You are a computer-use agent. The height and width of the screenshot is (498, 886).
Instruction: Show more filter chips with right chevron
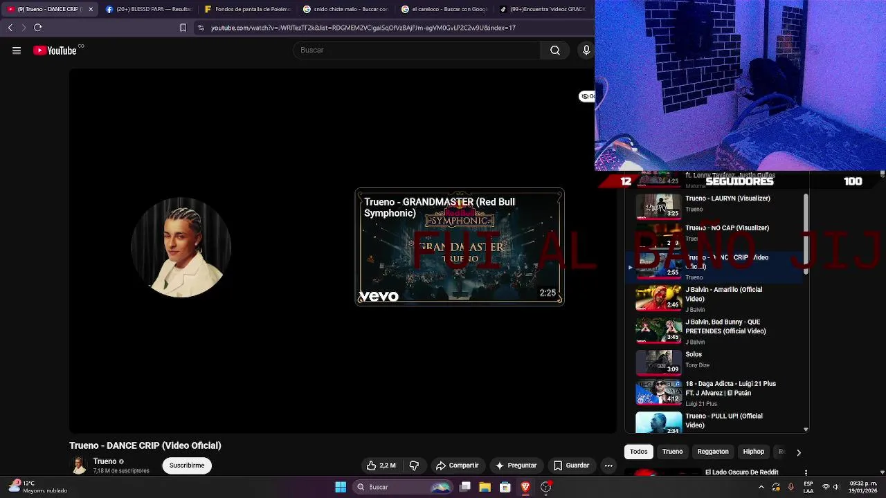(x=798, y=452)
